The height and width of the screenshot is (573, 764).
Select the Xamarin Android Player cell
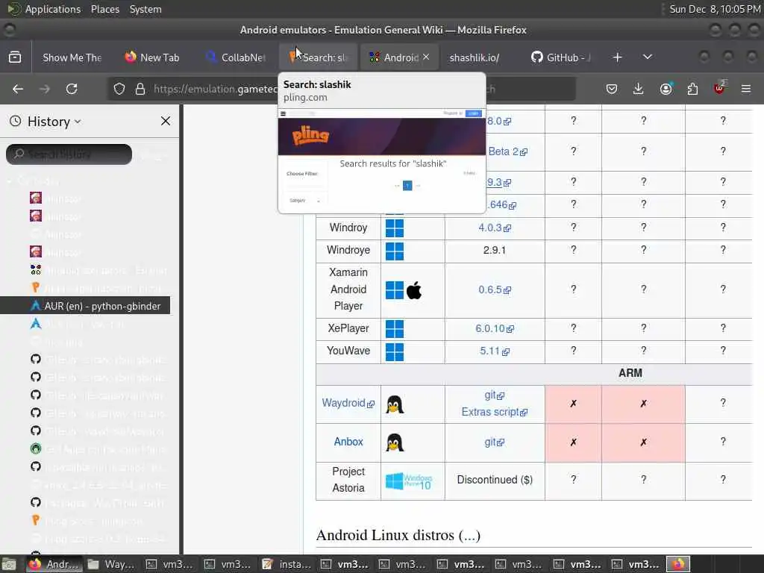[348, 289]
